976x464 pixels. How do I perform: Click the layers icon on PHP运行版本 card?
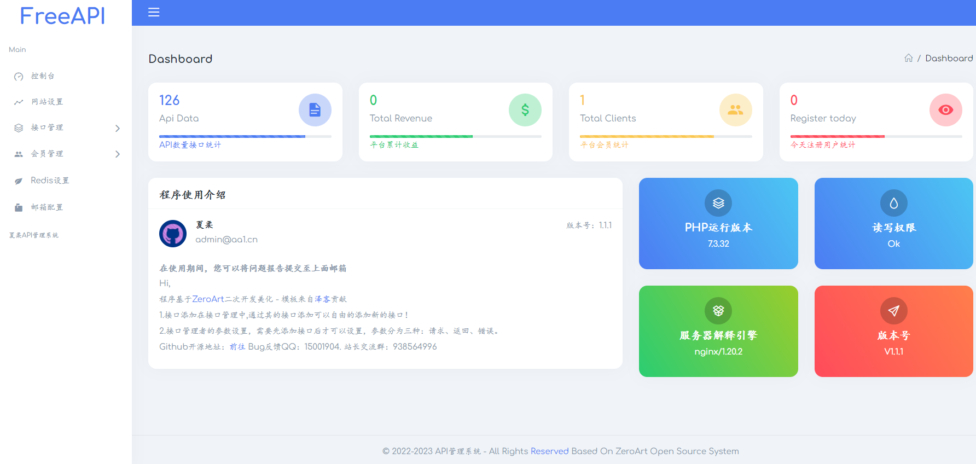pyautogui.click(x=718, y=203)
